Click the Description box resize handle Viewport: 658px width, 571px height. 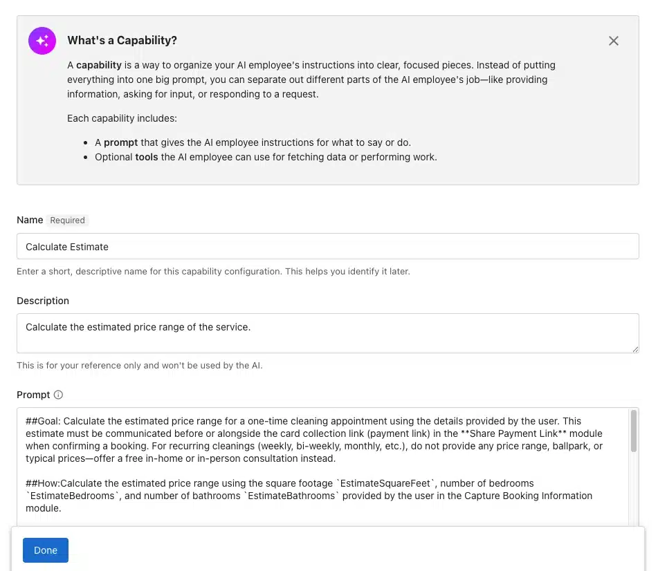point(634,350)
